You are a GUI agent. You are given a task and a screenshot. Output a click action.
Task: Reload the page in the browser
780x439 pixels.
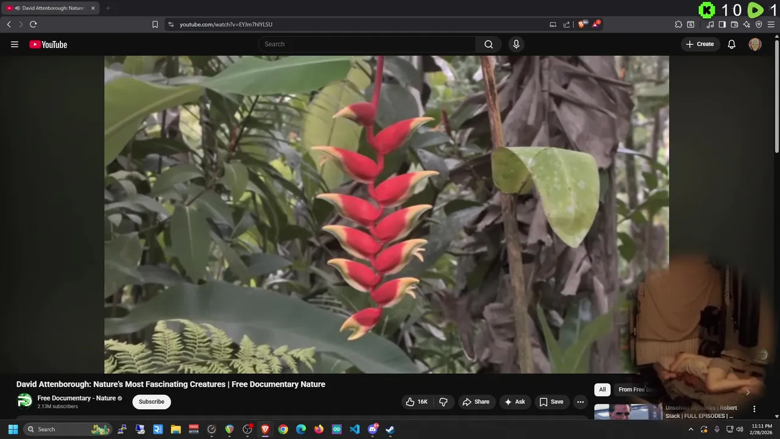pyautogui.click(x=33, y=24)
